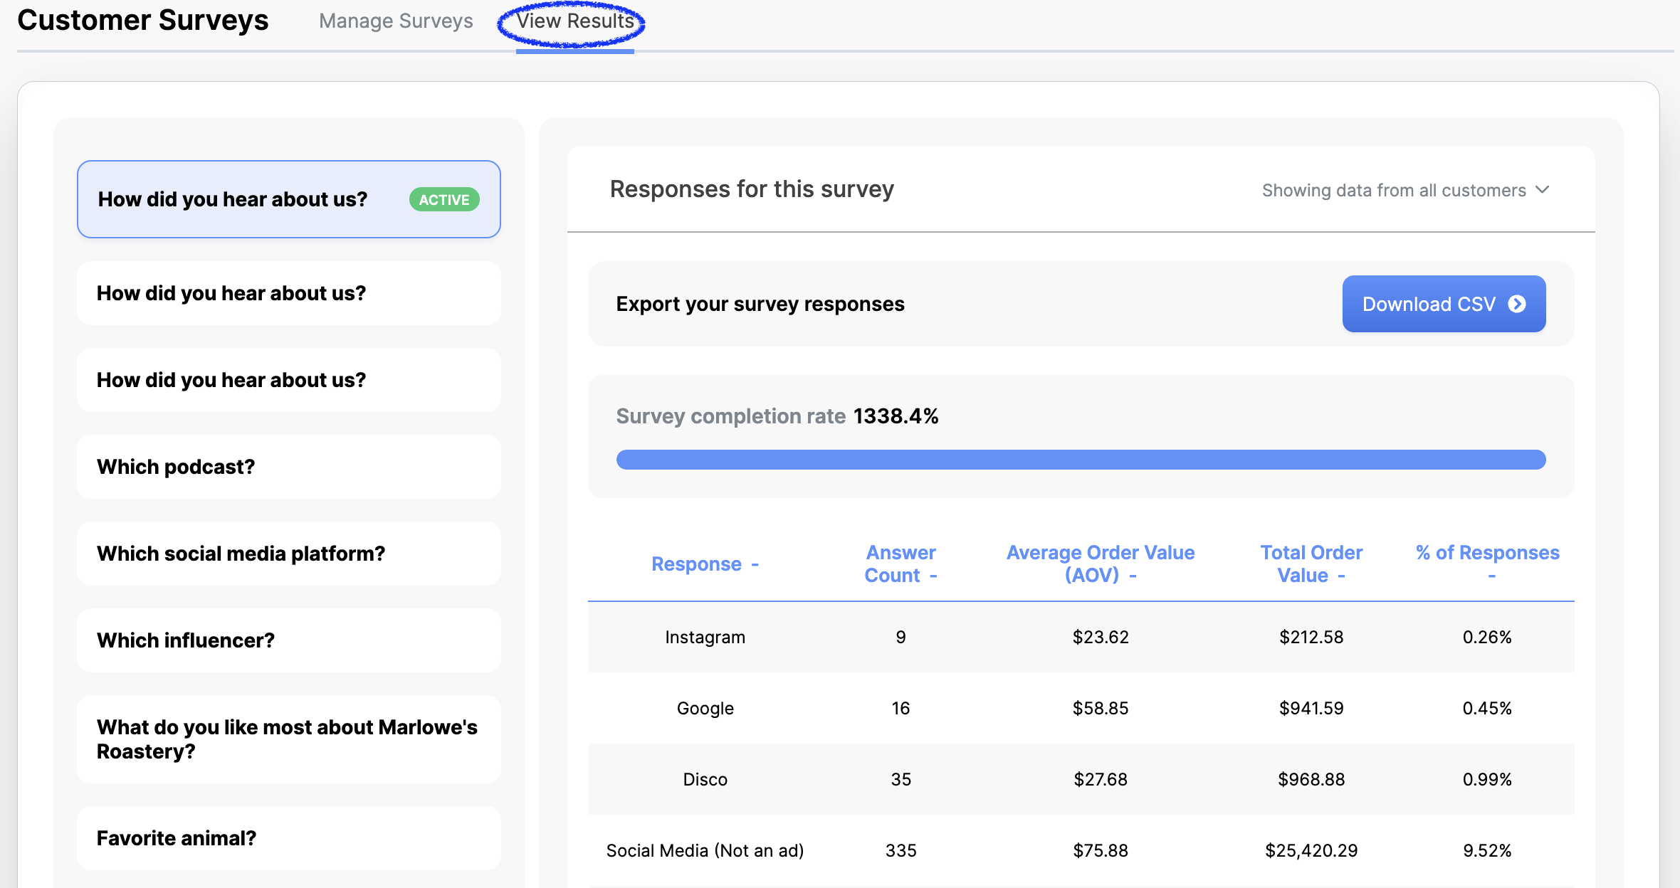1680x888 pixels.
Task: Select the second 'How did you hear about us?' survey
Action: (289, 293)
